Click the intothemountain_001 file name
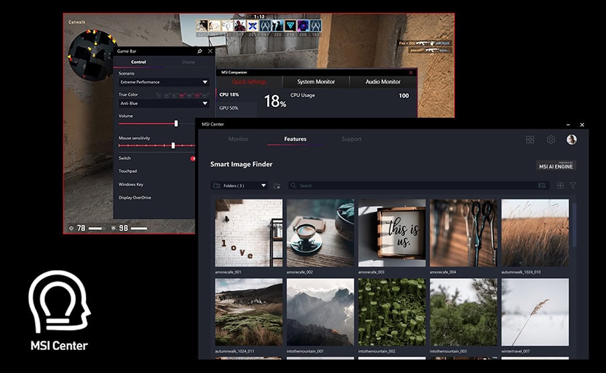 pos(305,351)
